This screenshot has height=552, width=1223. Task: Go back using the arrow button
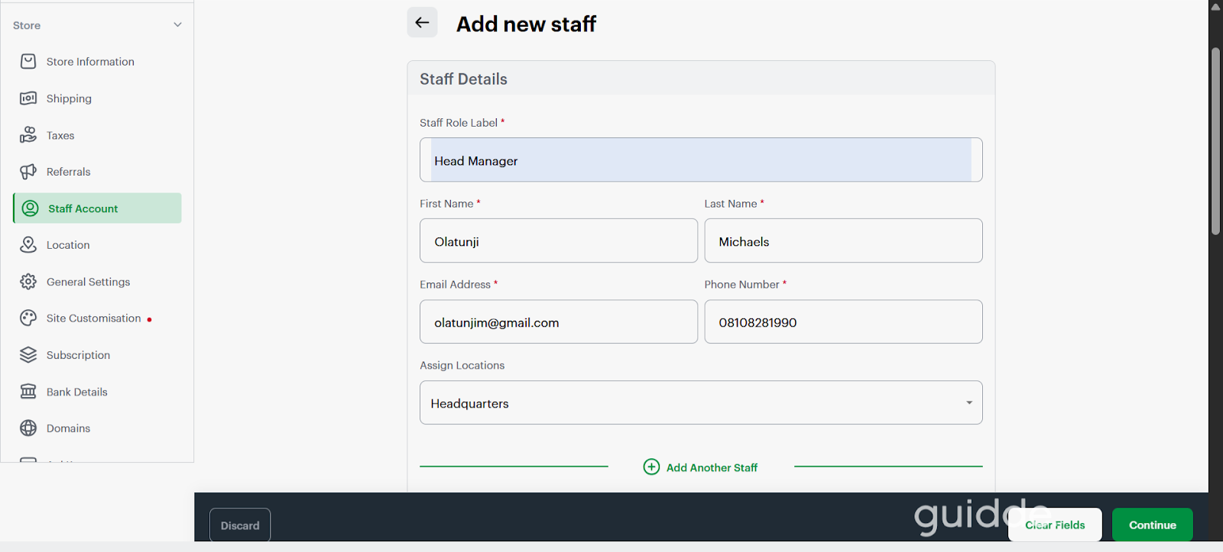coord(422,23)
